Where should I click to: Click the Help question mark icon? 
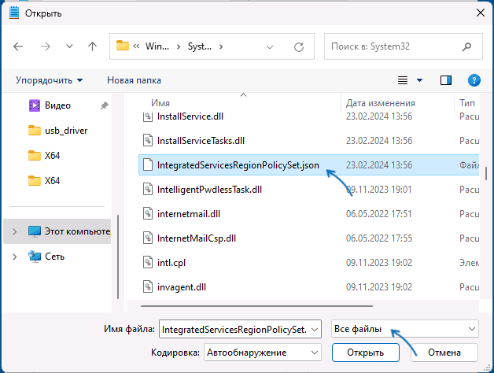[474, 80]
